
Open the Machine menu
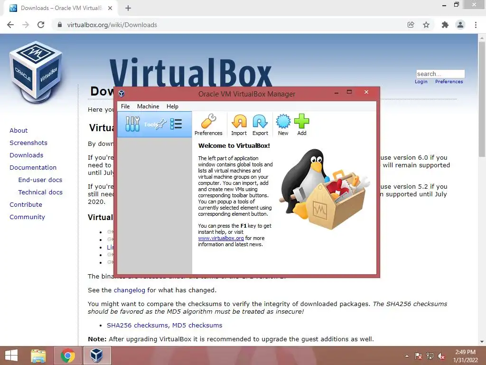click(x=148, y=106)
